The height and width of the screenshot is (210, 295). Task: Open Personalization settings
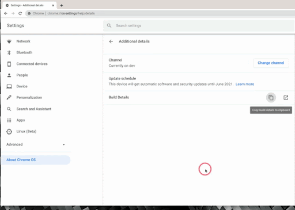pos(29,97)
